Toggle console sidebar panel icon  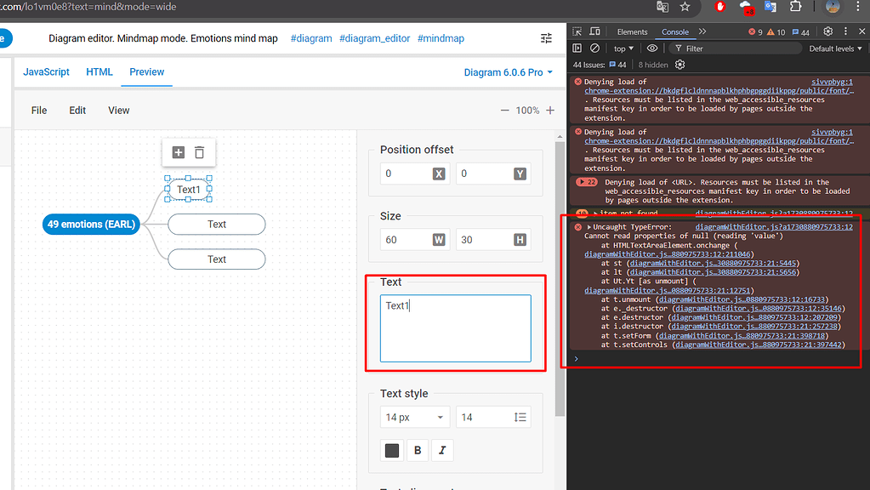click(x=577, y=48)
